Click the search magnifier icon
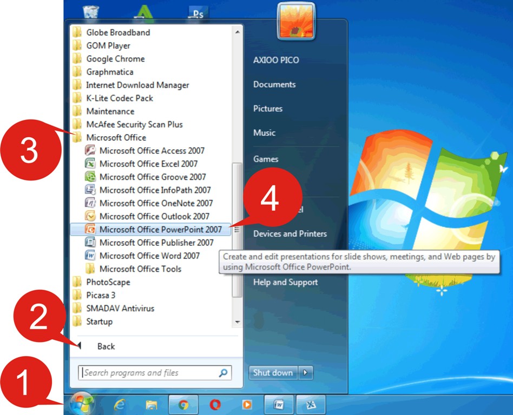Viewport: 513px width, 415px height. pyautogui.click(x=223, y=373)
